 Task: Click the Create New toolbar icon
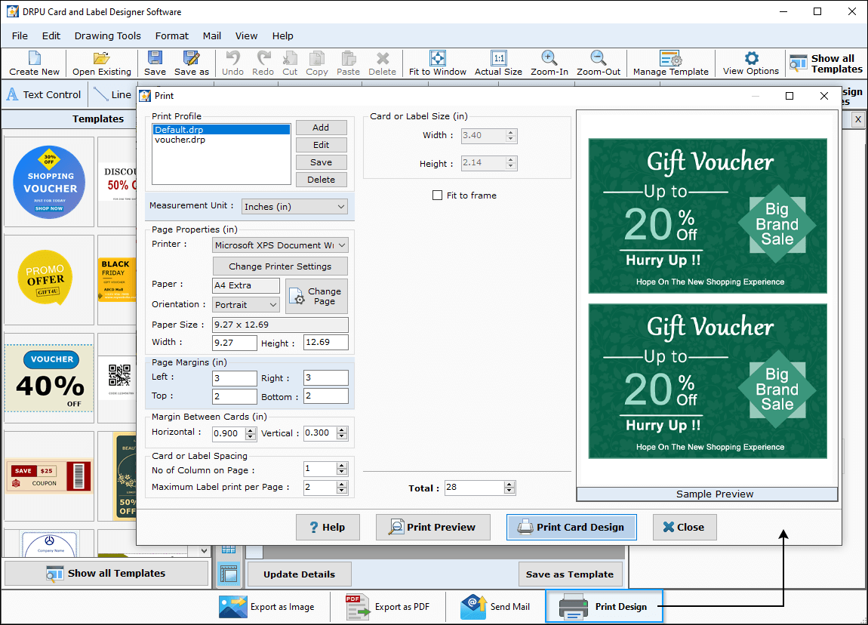pyautogui.click(x=34, y=63)
